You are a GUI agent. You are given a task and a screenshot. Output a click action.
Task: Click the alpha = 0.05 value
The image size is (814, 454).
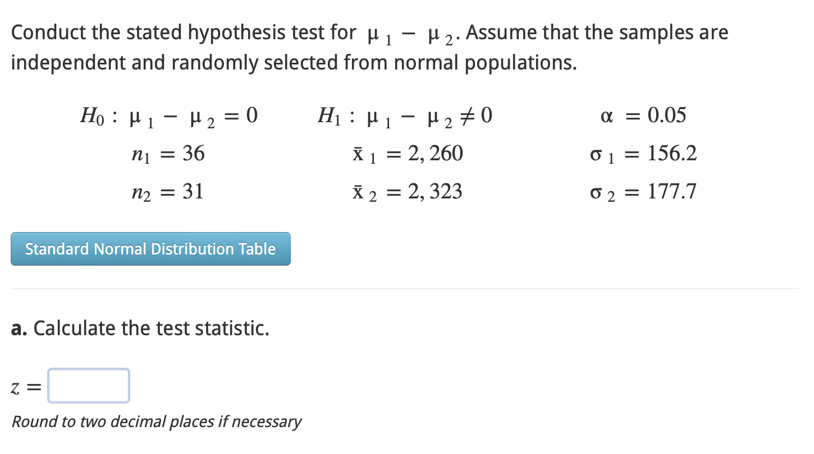click(644, 115)
